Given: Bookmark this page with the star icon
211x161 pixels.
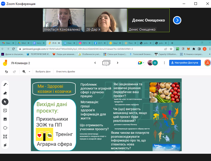Looking at the screenshot, I should tap(171, 49).
